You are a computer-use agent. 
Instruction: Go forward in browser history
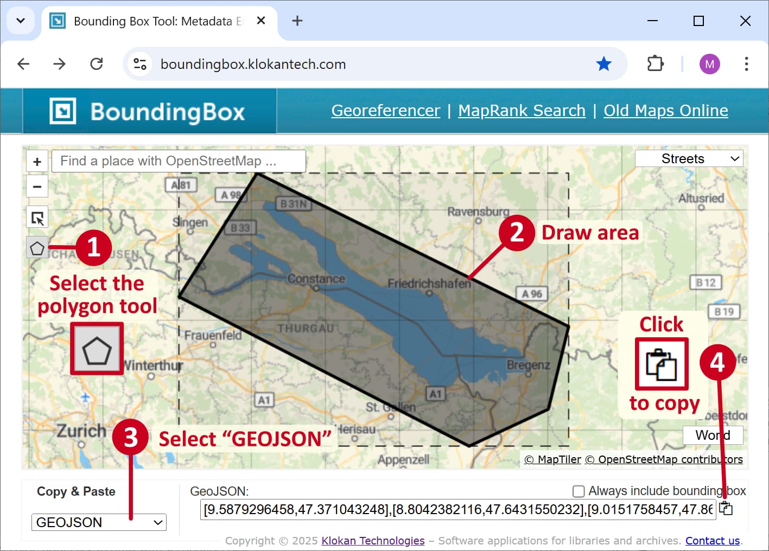click(60, 64)
